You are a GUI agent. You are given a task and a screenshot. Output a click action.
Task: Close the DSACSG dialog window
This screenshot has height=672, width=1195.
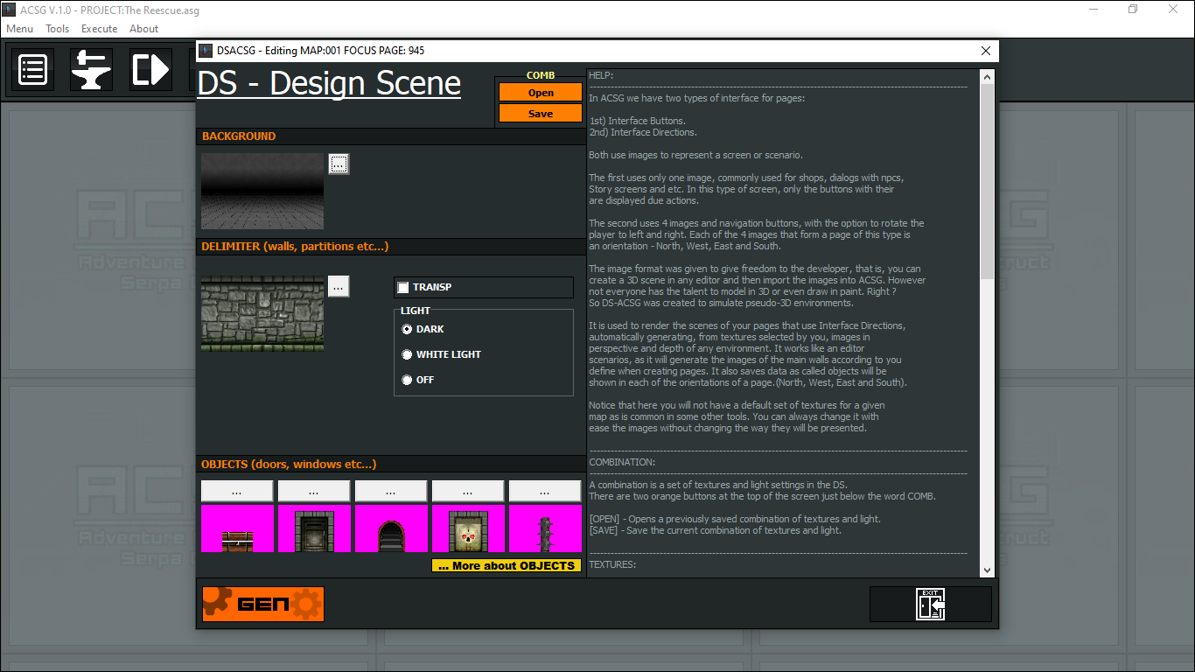pyautogui.click(x=986, y=51)
